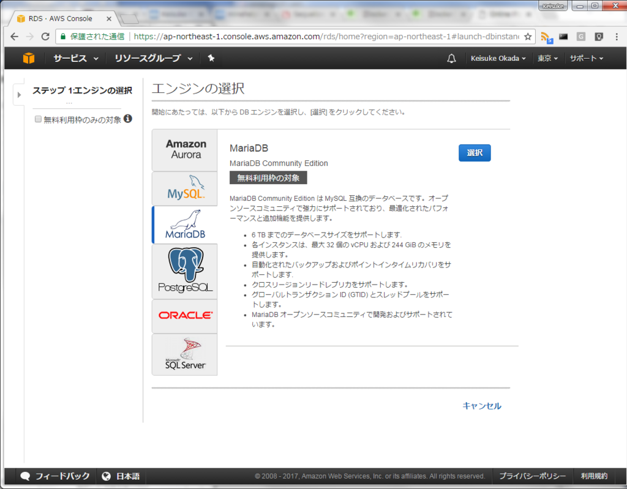Bookmark the page with the star icon
Screen dimensions: 627x489
point(528,36)
